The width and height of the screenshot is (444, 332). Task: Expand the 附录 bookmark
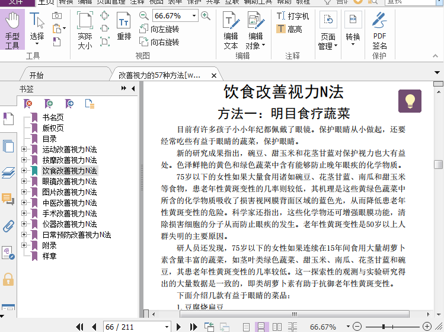click(x=24, y=245)
